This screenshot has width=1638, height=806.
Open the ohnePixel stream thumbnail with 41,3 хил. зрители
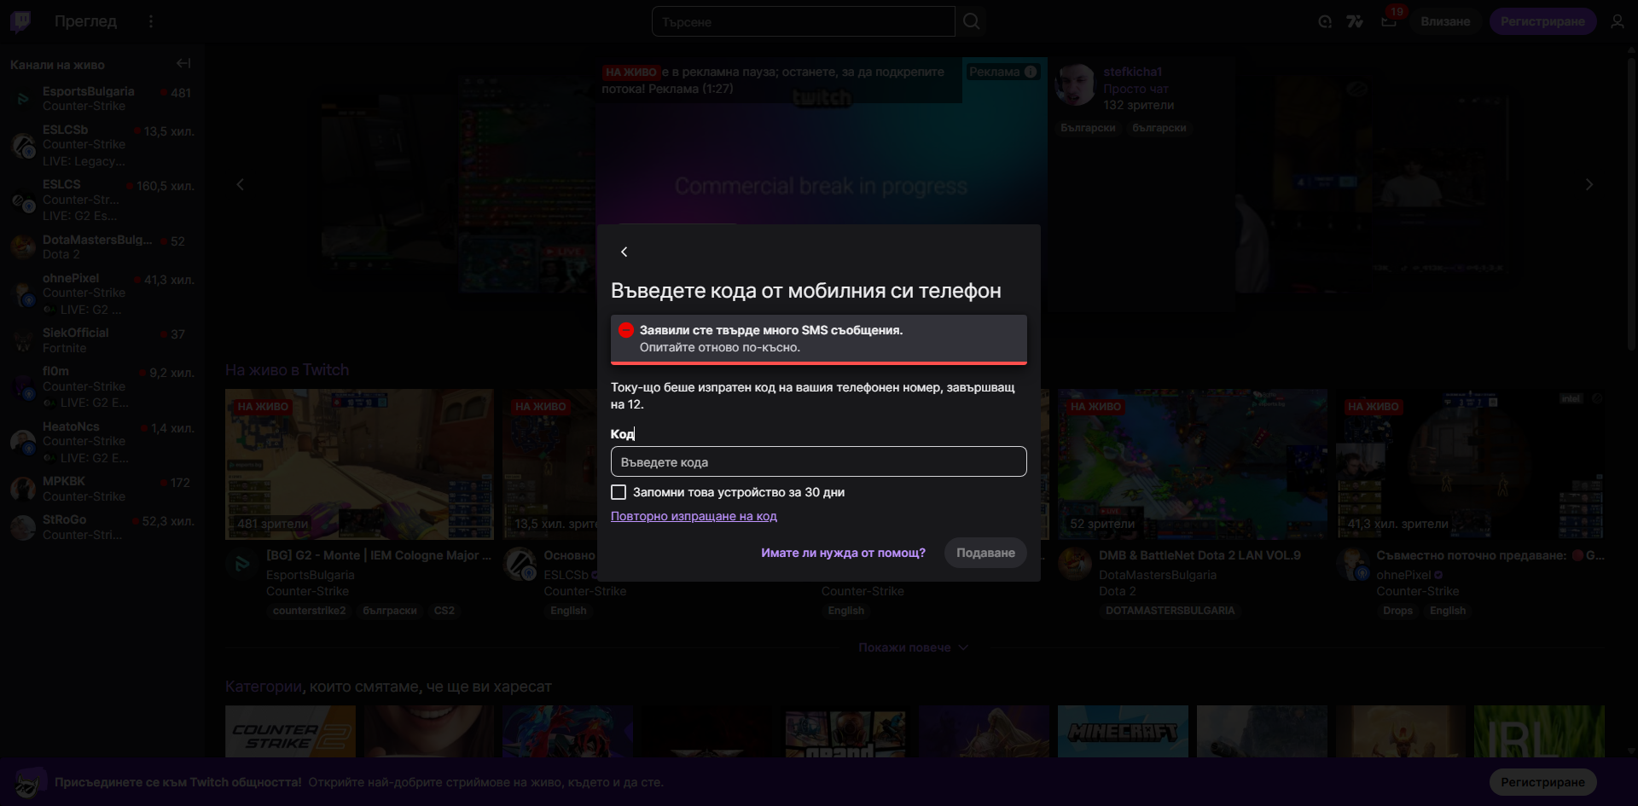click(1470, 464)
